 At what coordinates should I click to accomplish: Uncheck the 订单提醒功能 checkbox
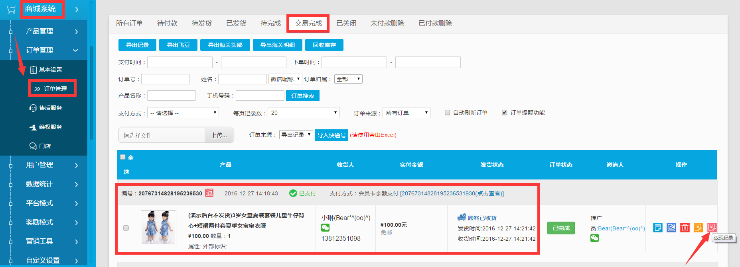[504, 113]
